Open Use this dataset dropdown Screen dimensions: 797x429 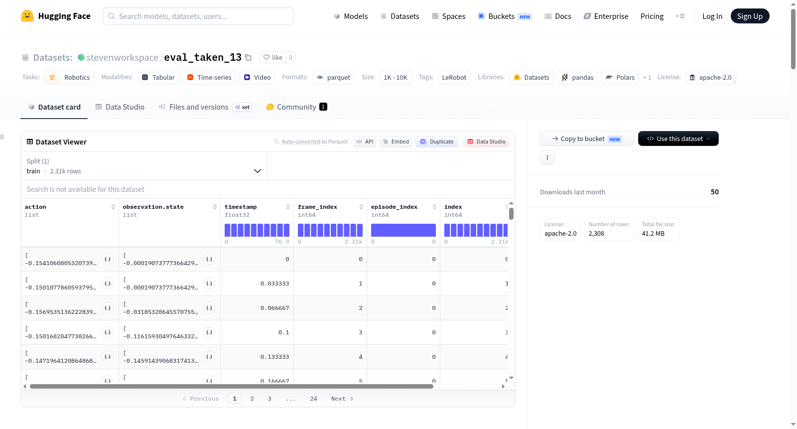(x=678, y=139)
